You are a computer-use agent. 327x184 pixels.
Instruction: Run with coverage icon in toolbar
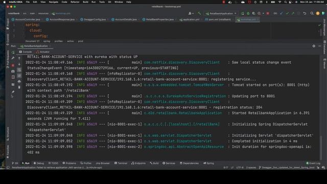pyautogui.click(x=253, y=13)
